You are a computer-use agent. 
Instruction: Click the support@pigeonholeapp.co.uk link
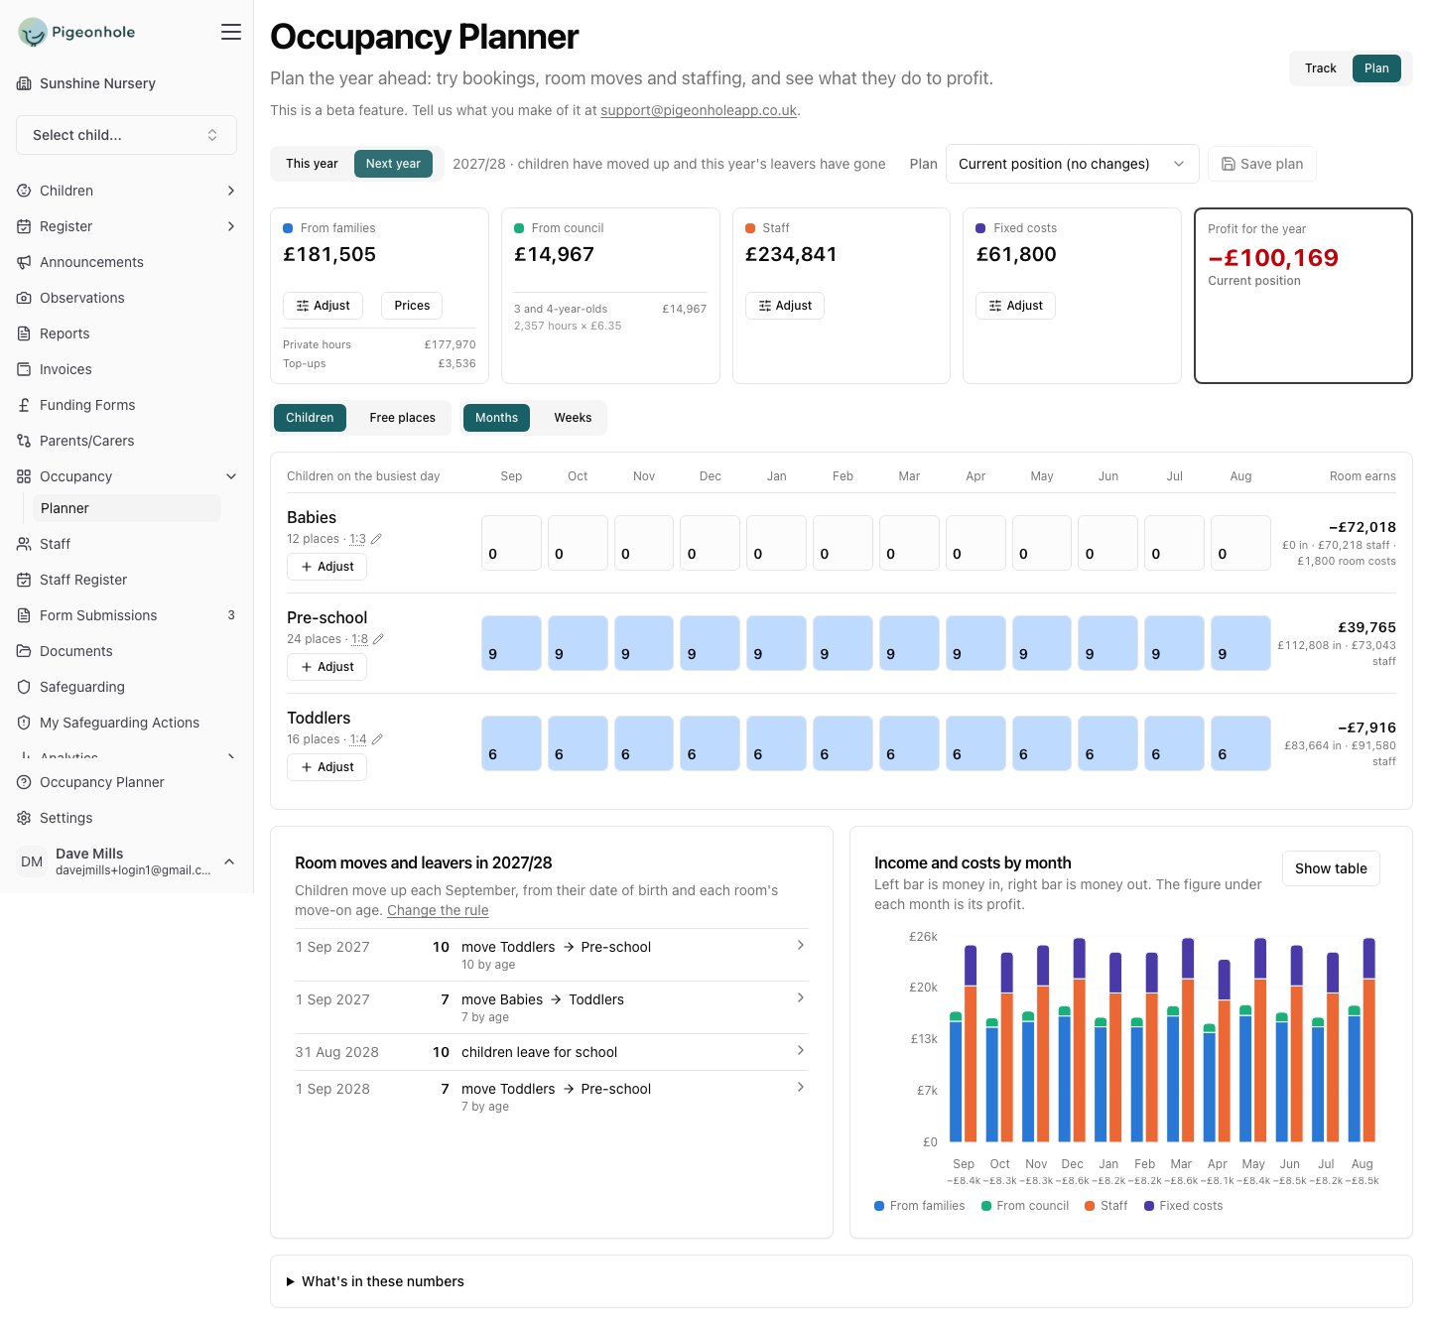(x=699, y=110)
